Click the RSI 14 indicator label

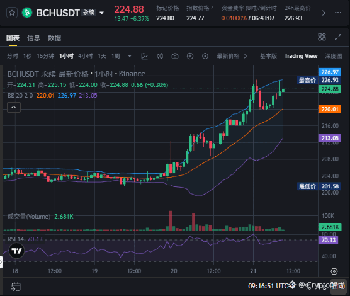pyautogui.click(x=16, y=239)
